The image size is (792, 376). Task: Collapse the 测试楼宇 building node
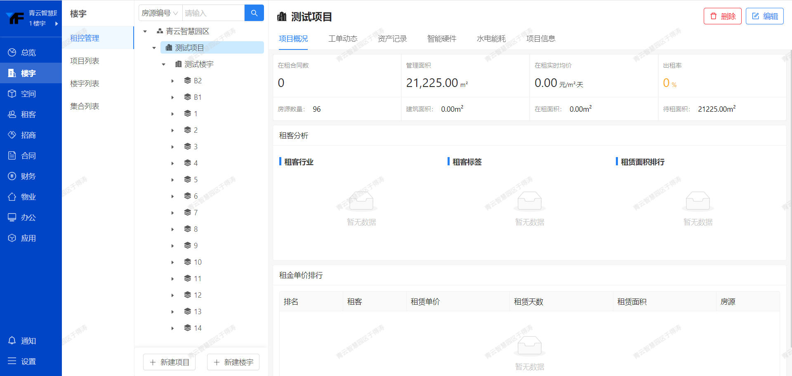(163, 64)
